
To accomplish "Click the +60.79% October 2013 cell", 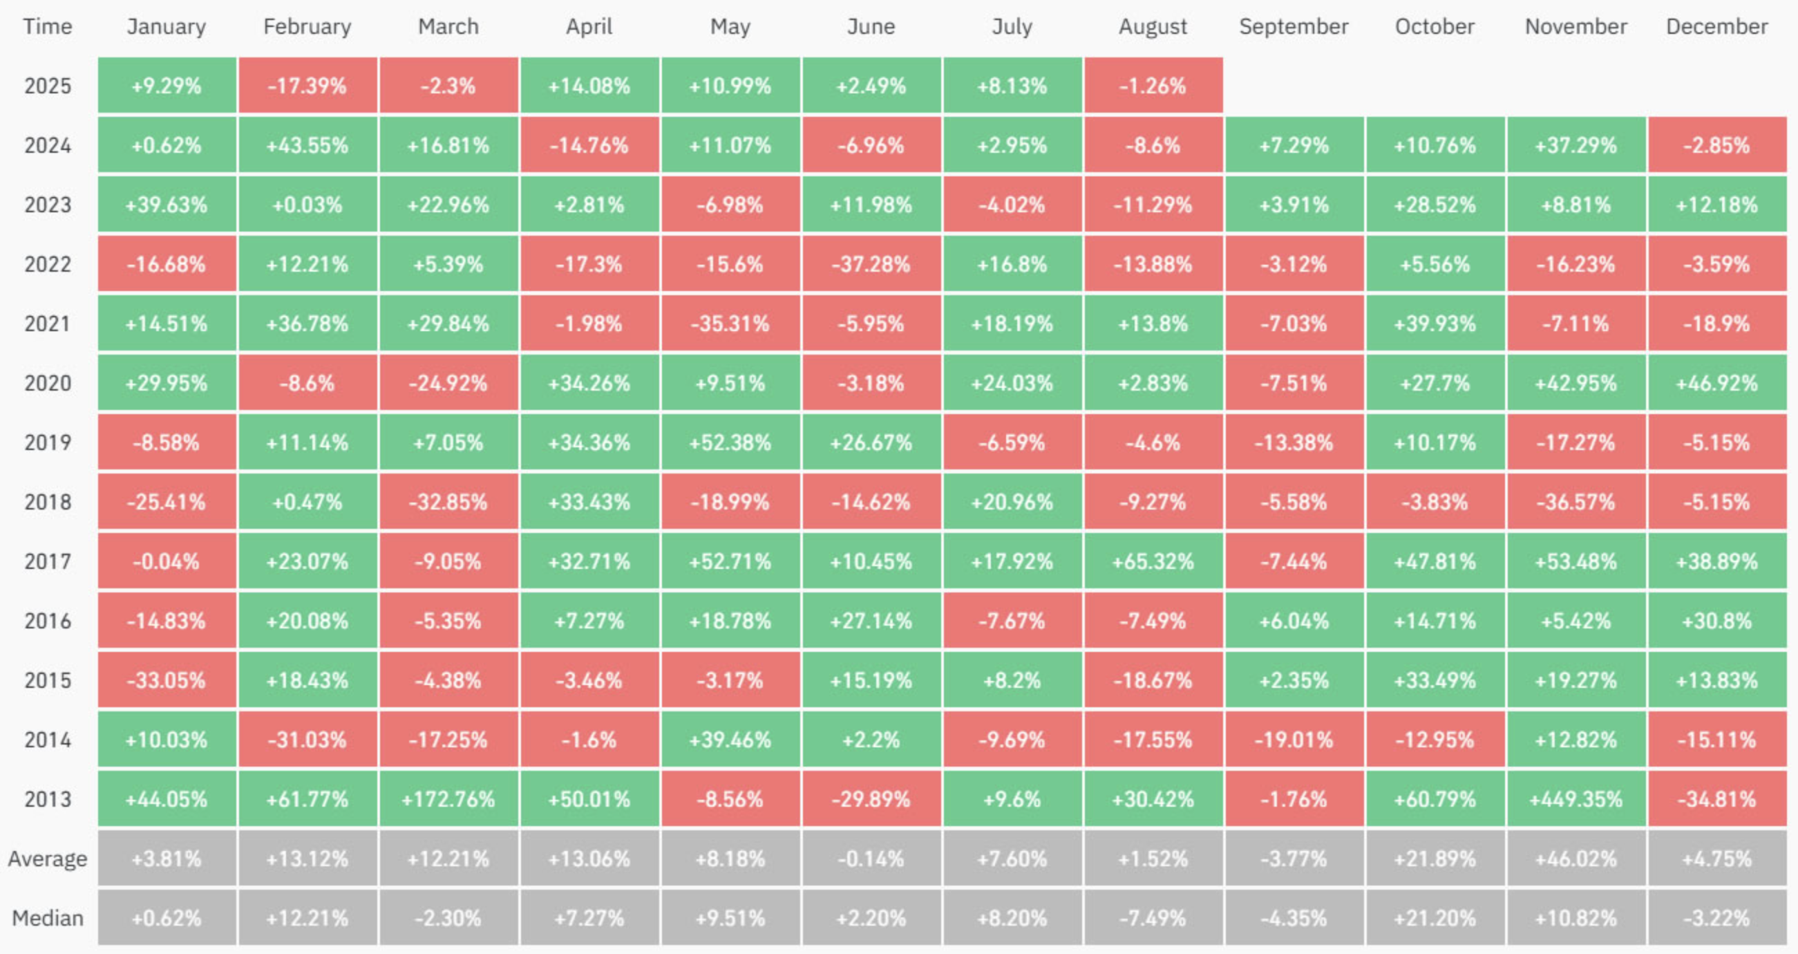I will point(1435,799).
